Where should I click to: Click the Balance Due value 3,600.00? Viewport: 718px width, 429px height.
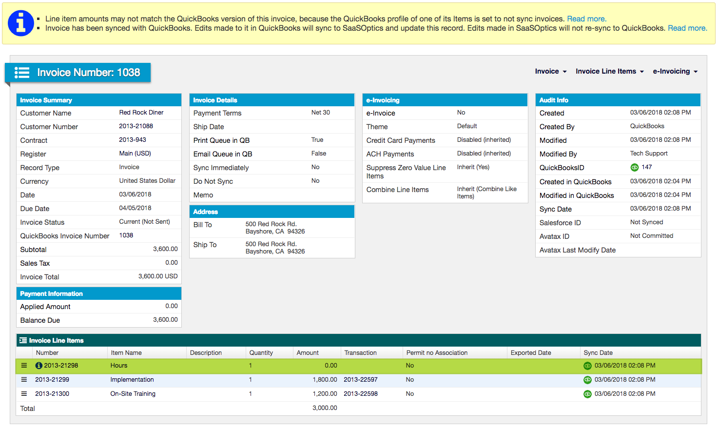point(165,319)
